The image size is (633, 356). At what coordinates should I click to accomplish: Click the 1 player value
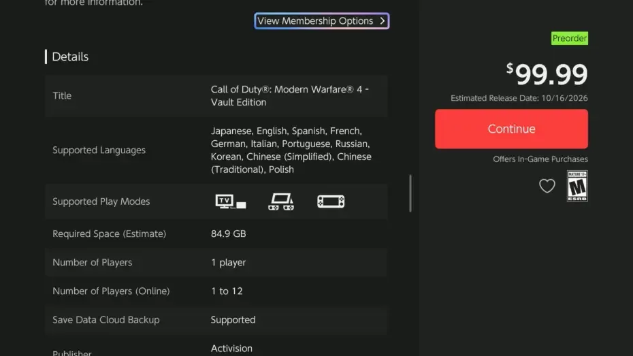228,262
